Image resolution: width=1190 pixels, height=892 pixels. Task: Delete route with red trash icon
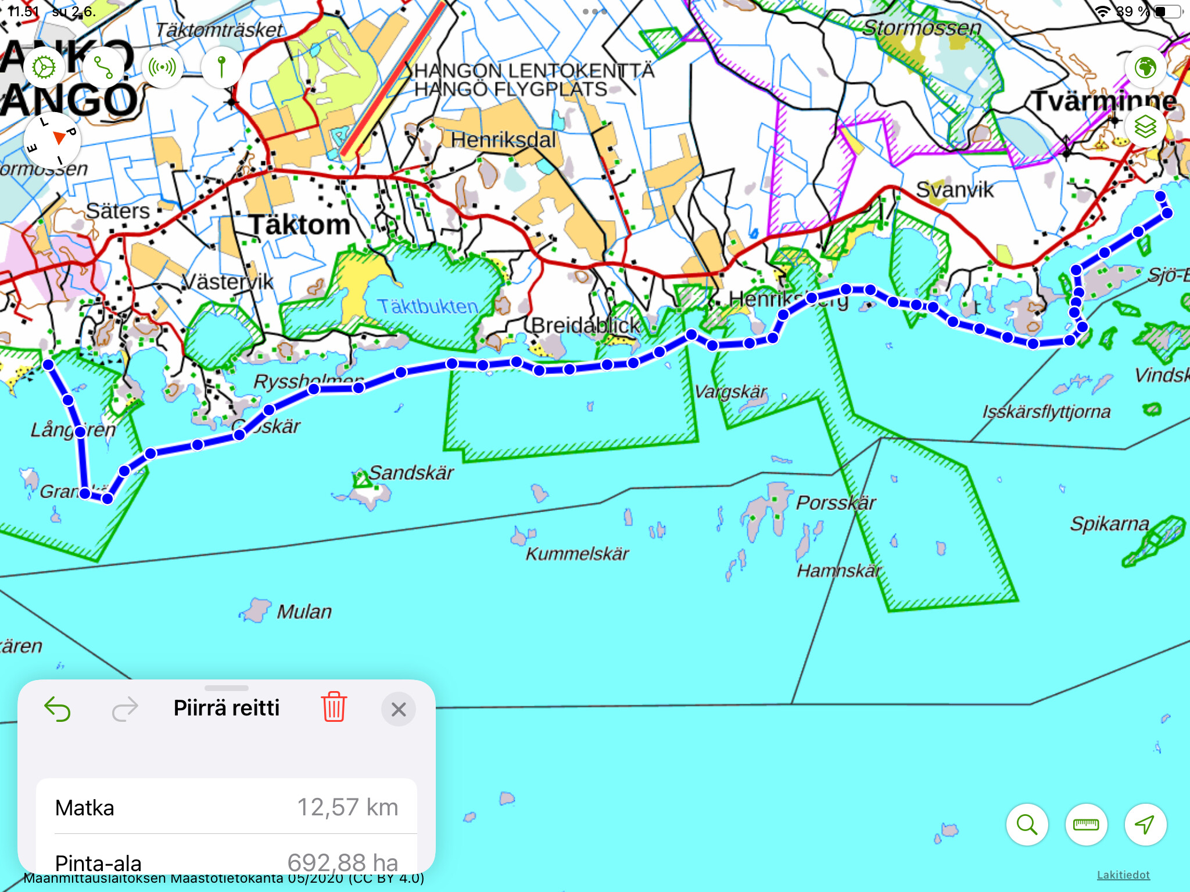click(x=334, y=707)
